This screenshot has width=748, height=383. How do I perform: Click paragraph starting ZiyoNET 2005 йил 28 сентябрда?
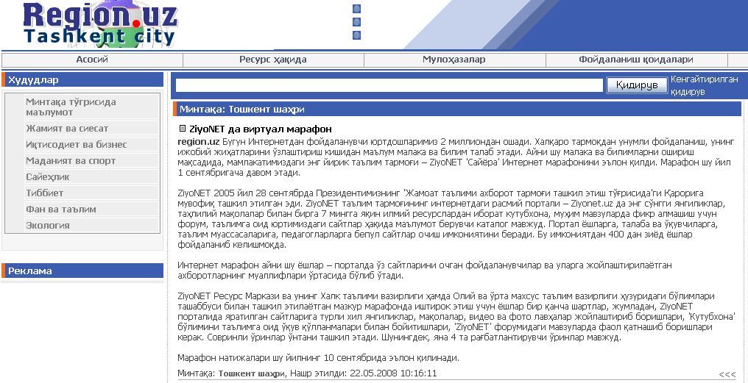(x=452, y=219)
